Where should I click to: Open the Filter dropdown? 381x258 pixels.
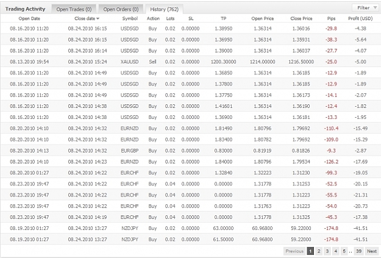[x=366, y=8]
